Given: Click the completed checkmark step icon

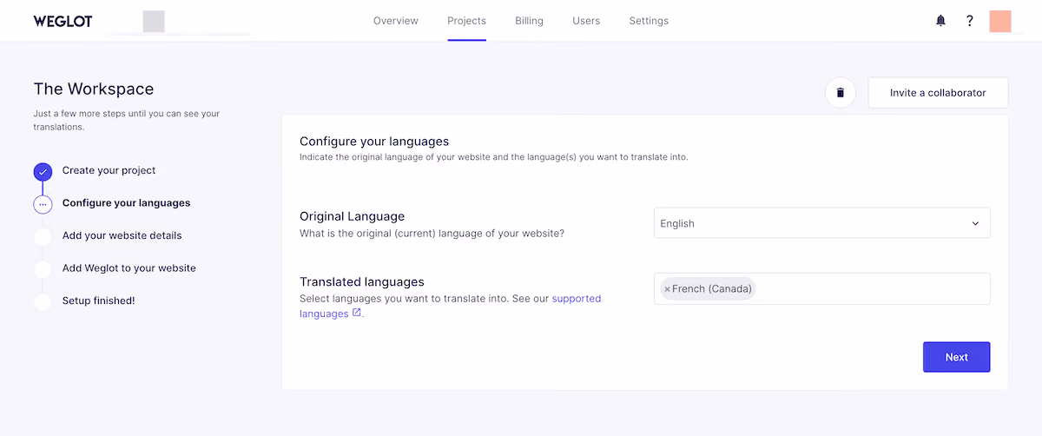Looking at the screenshot, I should [x=43, y=172].
